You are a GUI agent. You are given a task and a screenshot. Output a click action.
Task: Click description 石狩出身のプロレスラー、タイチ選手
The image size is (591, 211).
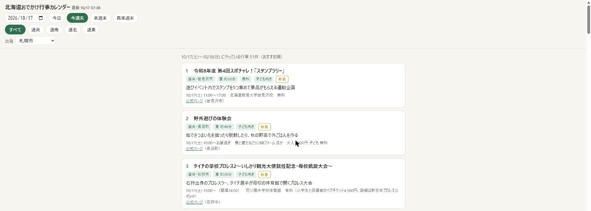[249, 183]
